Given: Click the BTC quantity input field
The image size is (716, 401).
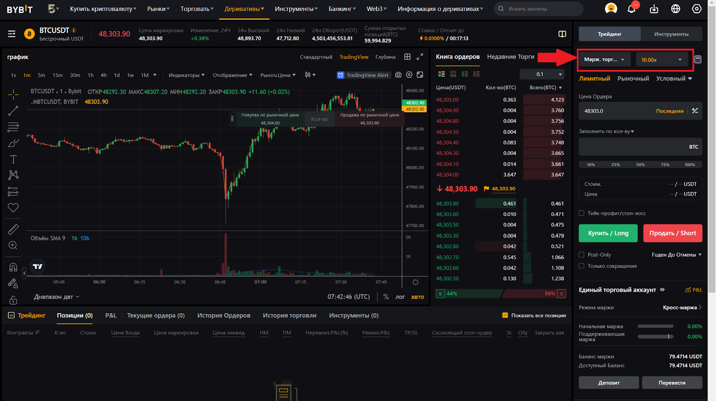Looking at the screenshot, I should (640, 147).
